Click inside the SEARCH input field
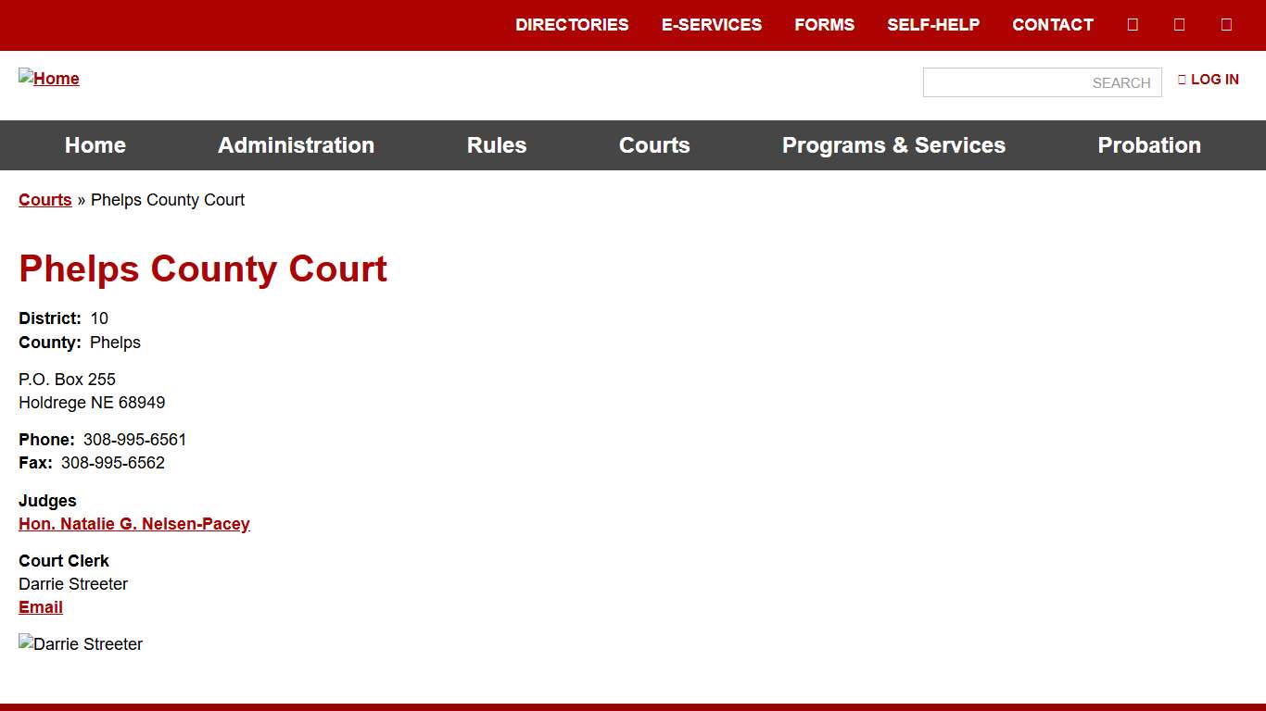 tap(1042, 82)
